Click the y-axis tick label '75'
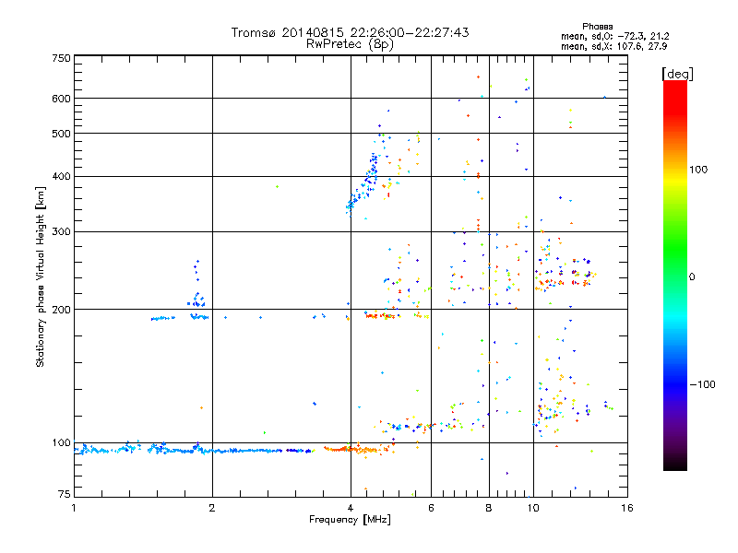Screen dimensions: 738x553 [65, 494]
